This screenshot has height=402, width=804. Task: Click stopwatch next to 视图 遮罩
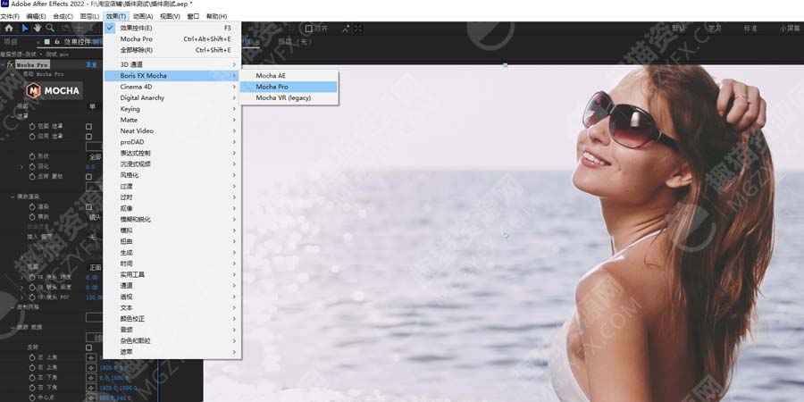(x=32, y=126)
